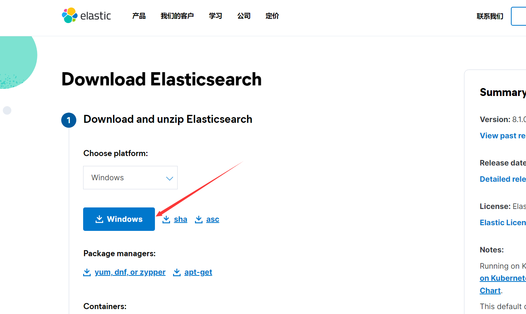Click the Containers label

coord(105,306)
